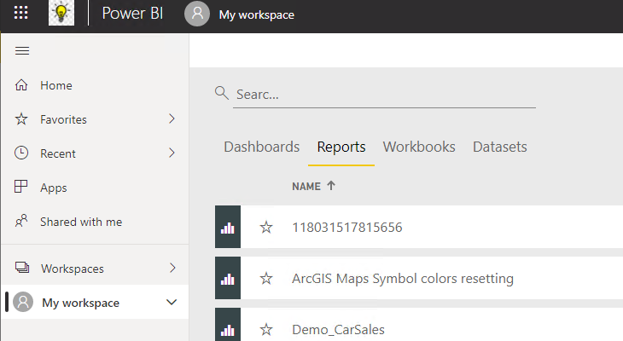Toggle the ascending sort arrow next to NAME
Screen dimensions: 623x341
[331, 185]
